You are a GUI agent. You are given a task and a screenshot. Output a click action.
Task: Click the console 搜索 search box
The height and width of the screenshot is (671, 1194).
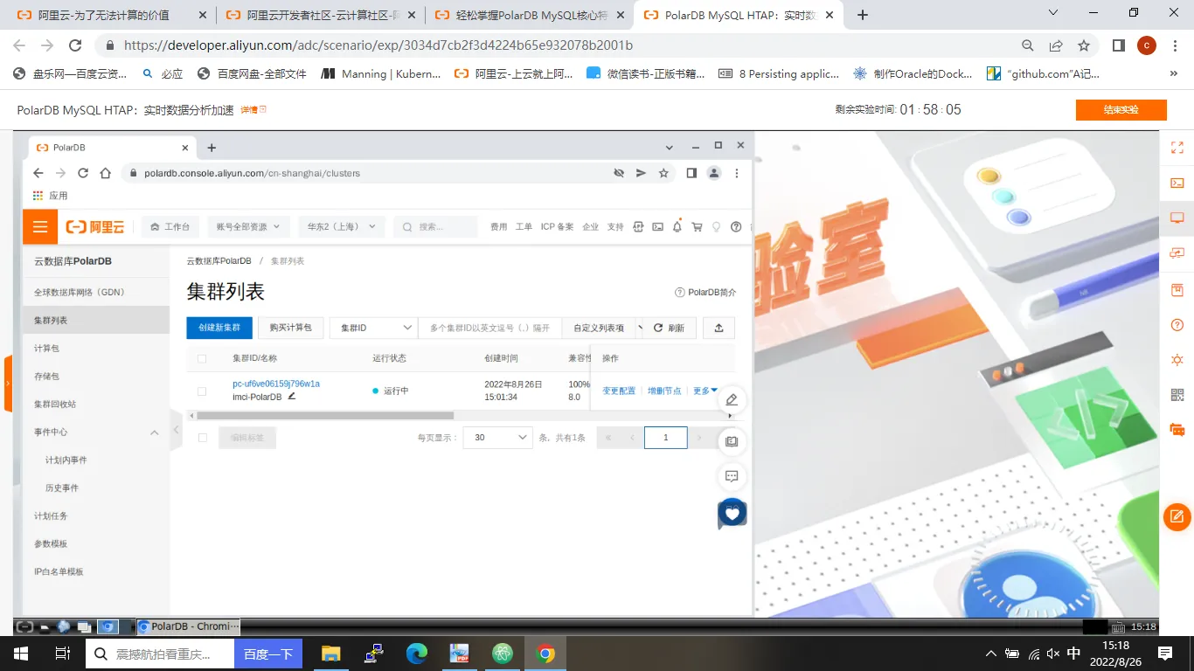(x=435, y=227)
